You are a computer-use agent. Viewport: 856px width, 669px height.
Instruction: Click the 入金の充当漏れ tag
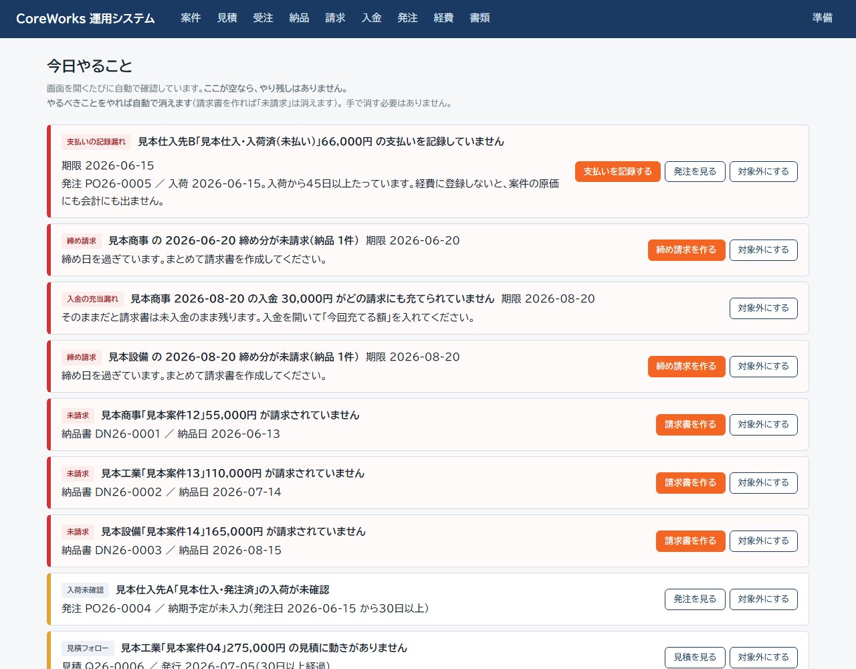(92, 299)
